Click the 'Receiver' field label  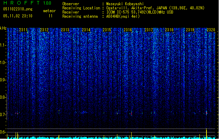pos(71,12)
